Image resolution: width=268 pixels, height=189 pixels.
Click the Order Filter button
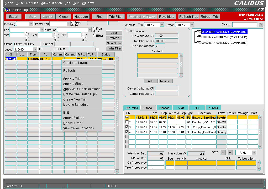[114, 48]
